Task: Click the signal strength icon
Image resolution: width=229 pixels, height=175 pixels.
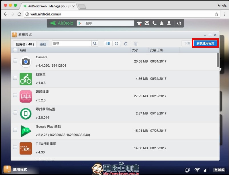Action: (205, 170)
